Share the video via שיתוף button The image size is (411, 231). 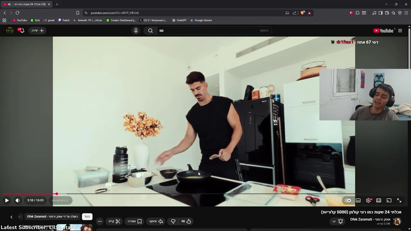coord(156,221)
